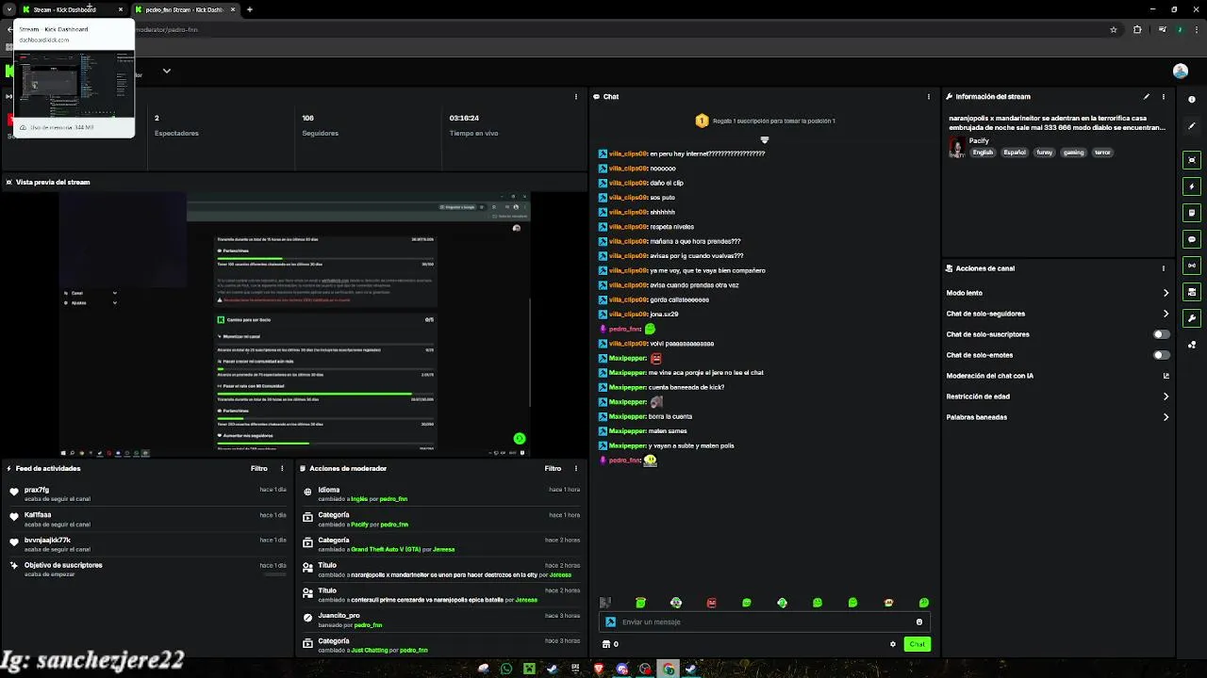Toggle Chat de solo-suscriptores switch

click(1162, 334)
